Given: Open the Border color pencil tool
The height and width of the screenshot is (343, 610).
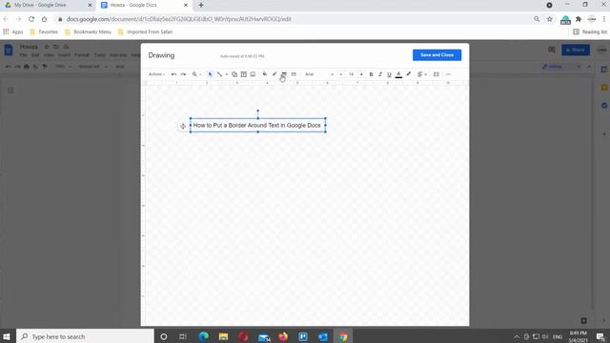Looking at the screenshot, I should [274, 74].
